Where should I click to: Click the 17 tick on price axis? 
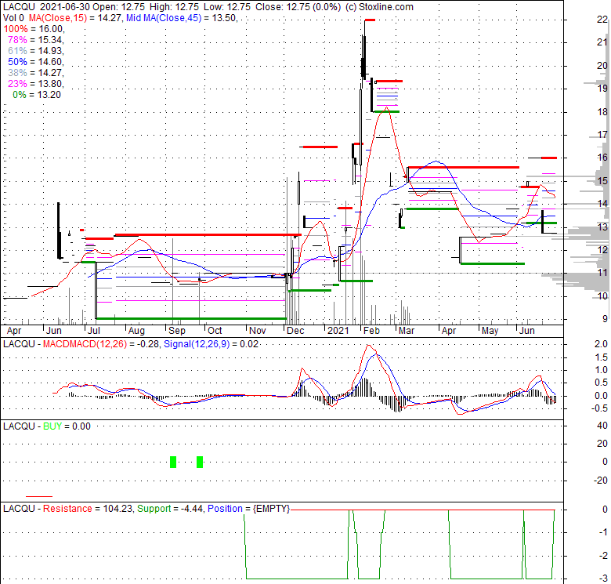tap(602, 135)
